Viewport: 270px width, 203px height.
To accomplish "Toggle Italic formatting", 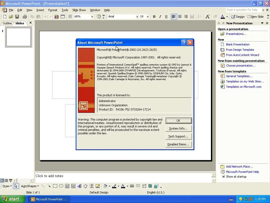I will click(160, 17).
